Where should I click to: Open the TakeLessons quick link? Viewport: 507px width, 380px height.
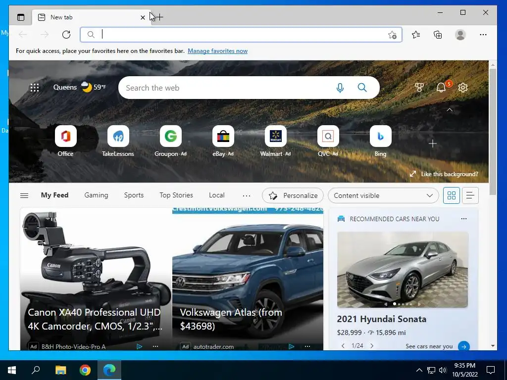pos(118,141)
